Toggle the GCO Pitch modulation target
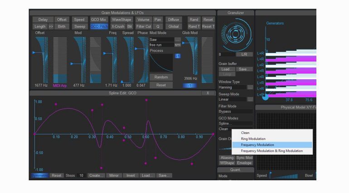This screenshot has height=193, width=349. pyautogui.click(x=99, y=27)
